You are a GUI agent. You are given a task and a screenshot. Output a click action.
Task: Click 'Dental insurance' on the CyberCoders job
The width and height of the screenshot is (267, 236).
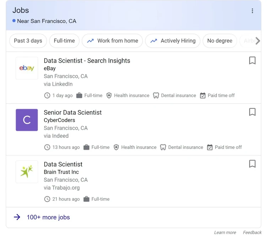tap(186, 147)
